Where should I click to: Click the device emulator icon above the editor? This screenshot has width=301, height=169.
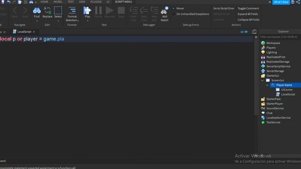coord(254,31)
